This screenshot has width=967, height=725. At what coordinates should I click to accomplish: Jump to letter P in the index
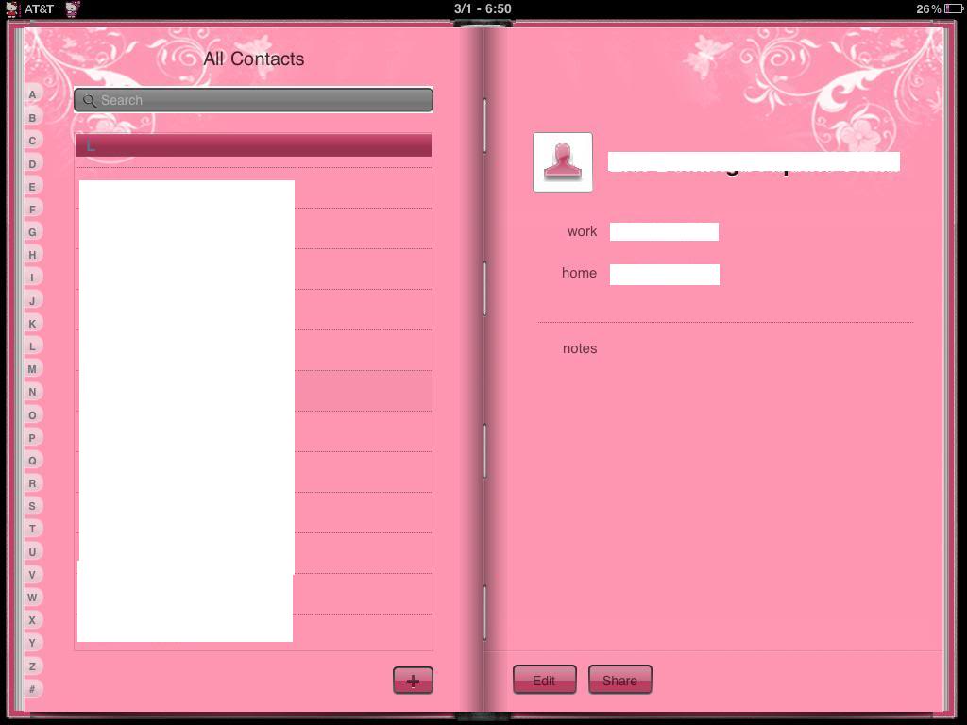32,438
